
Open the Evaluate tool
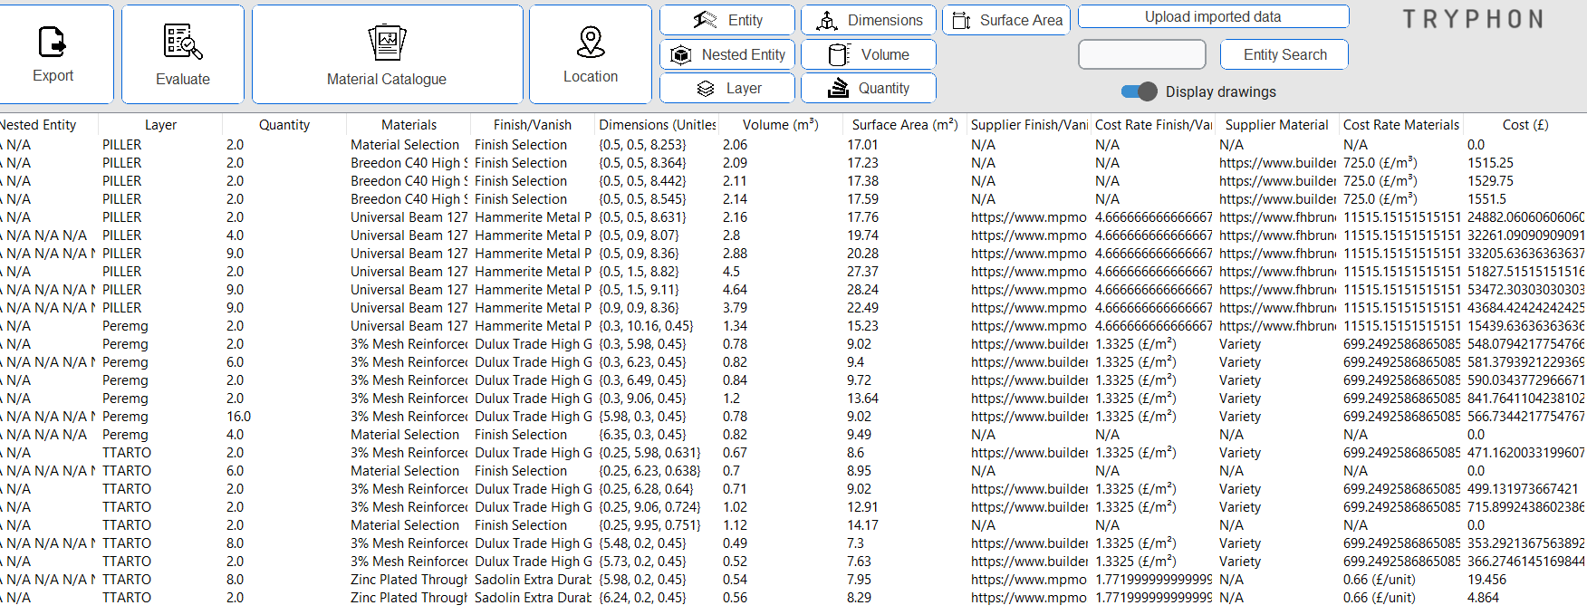[x=182, y=43]
